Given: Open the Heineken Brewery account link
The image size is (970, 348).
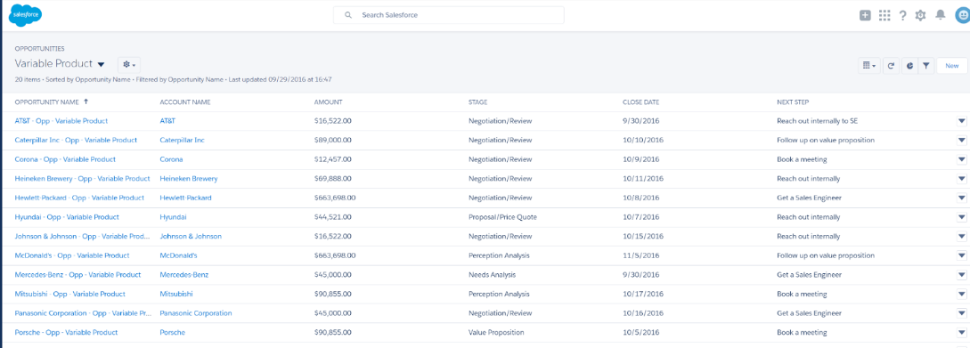Looking at the screenshot, I should (x=189, y=179).
